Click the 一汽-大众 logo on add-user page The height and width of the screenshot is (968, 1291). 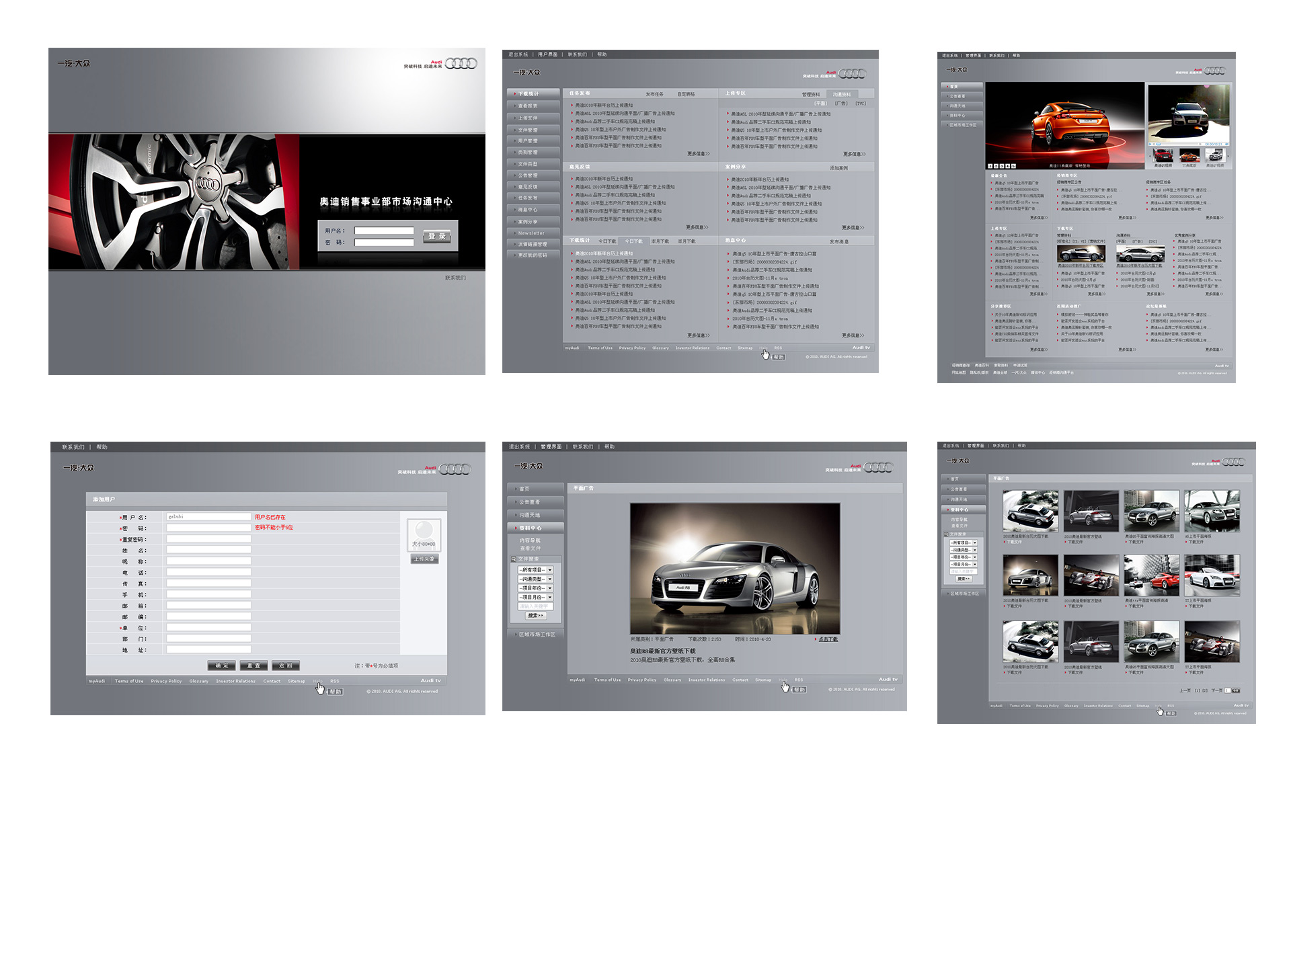[79, 468]
